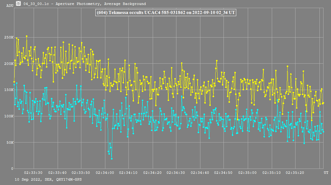
Task: Select the 02:33:30 time axis label
Action: (x=33, y=172)
